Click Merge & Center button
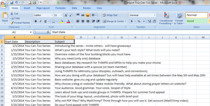210x106 pixels. coord(113,21)
